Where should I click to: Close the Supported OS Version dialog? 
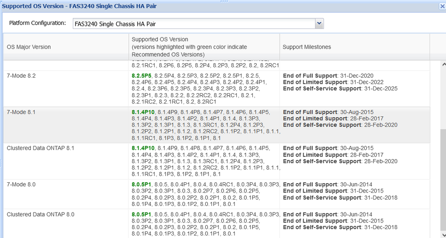click(442, 6)
